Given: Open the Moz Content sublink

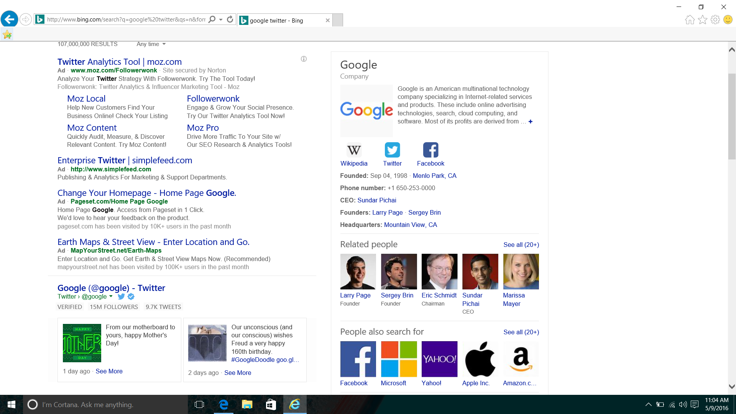Looking at the screenshot, I should (92, 128).
